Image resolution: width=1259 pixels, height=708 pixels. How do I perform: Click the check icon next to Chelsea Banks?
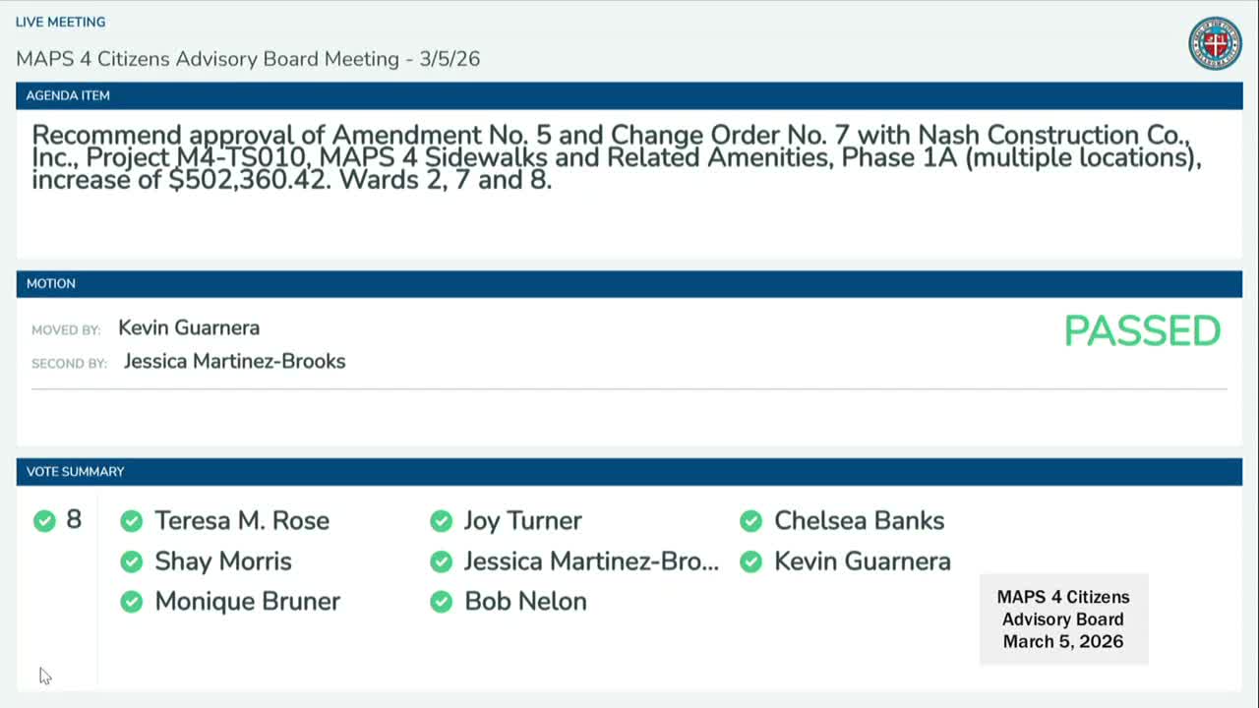coord(750,521)
